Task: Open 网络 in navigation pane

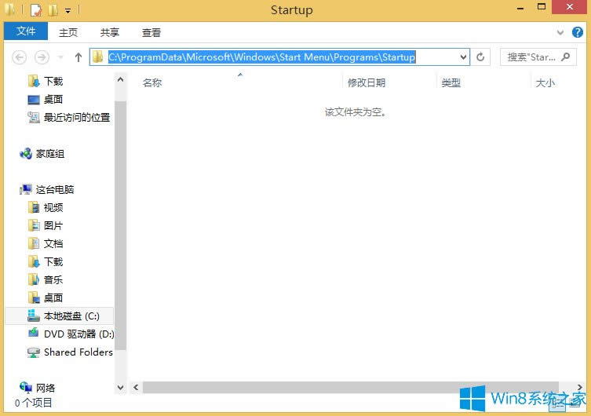Action: pos(46,388)
